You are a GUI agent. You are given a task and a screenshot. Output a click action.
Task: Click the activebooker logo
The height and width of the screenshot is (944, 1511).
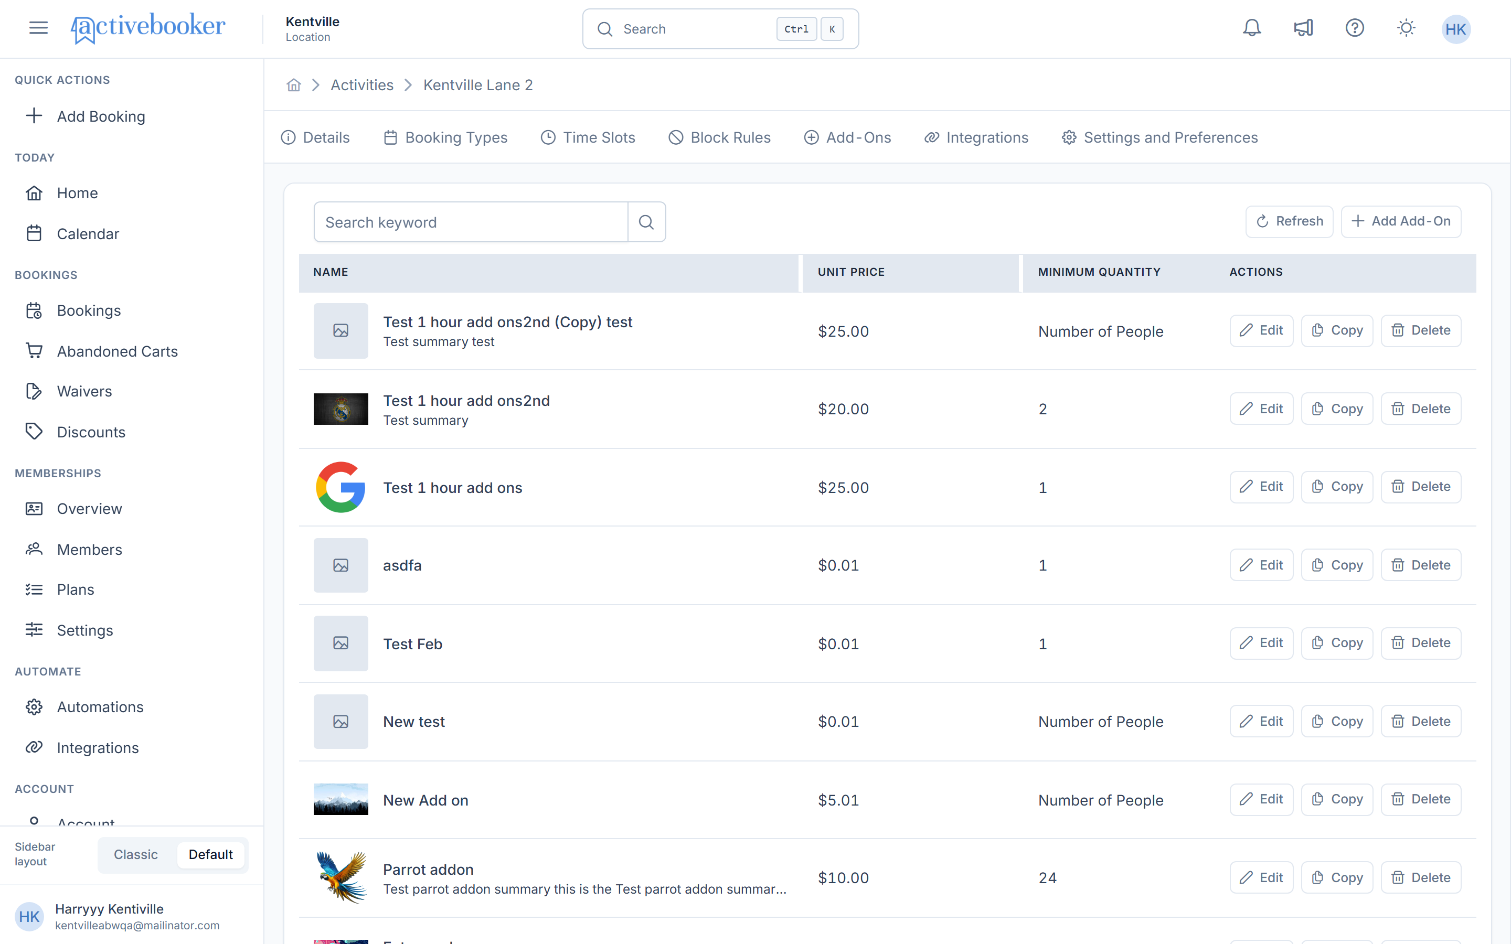[148, 28]
